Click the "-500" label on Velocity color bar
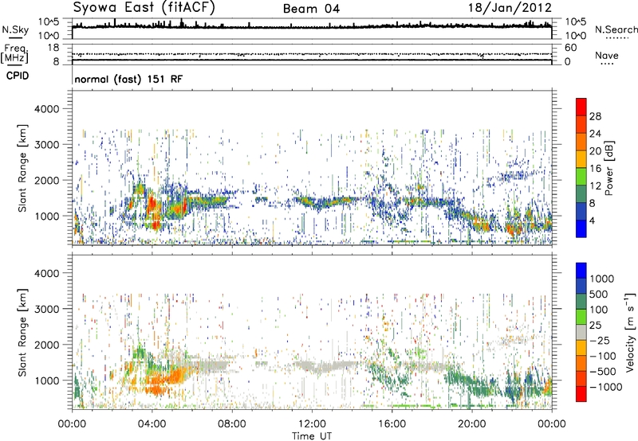This screenshot has height=441, width=638. [x=603, y=372]
